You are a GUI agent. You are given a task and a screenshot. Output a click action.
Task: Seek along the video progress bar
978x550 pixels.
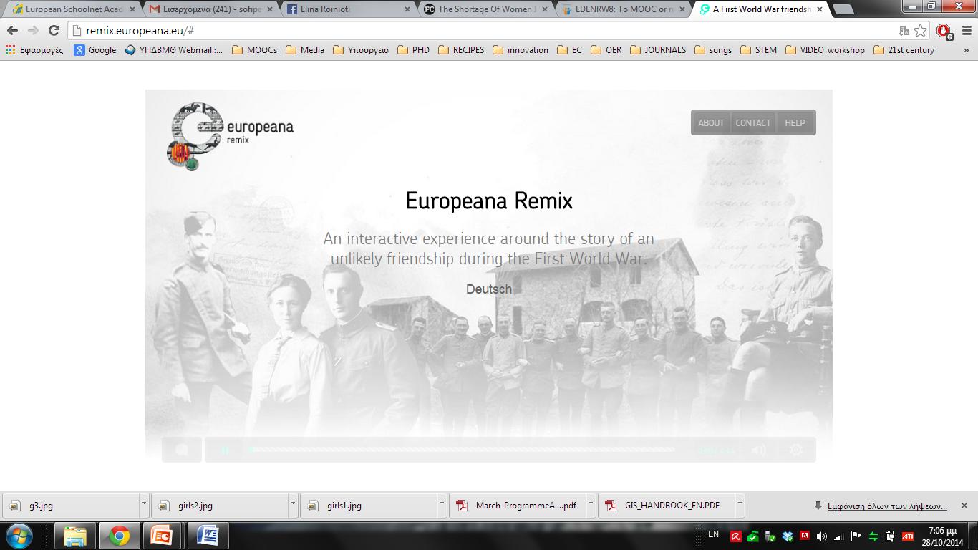[x=462, y=450]
